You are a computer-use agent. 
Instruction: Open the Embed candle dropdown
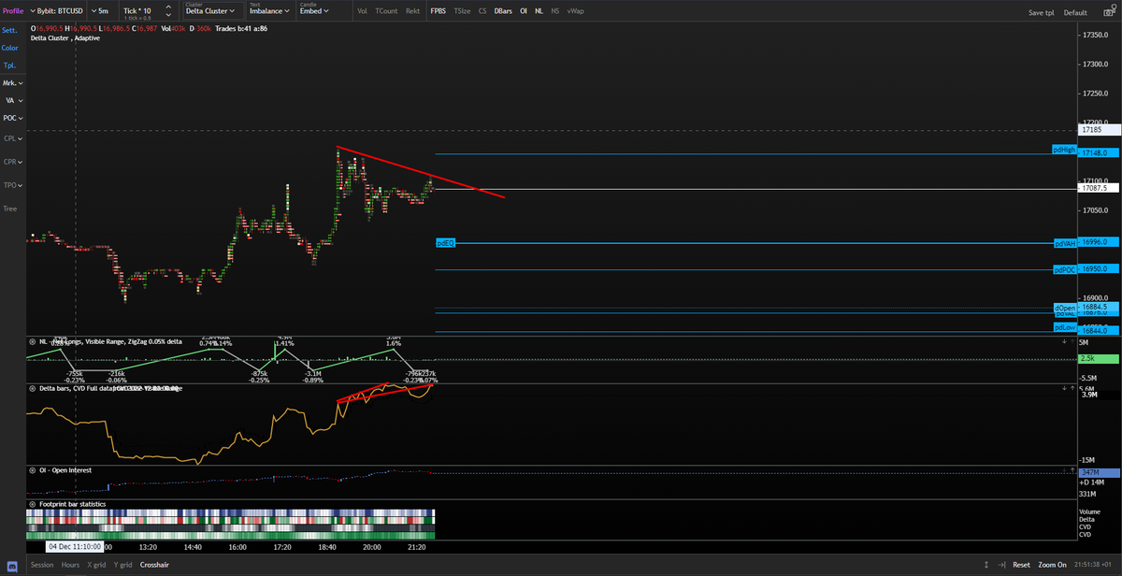click(x=314, y=11)
